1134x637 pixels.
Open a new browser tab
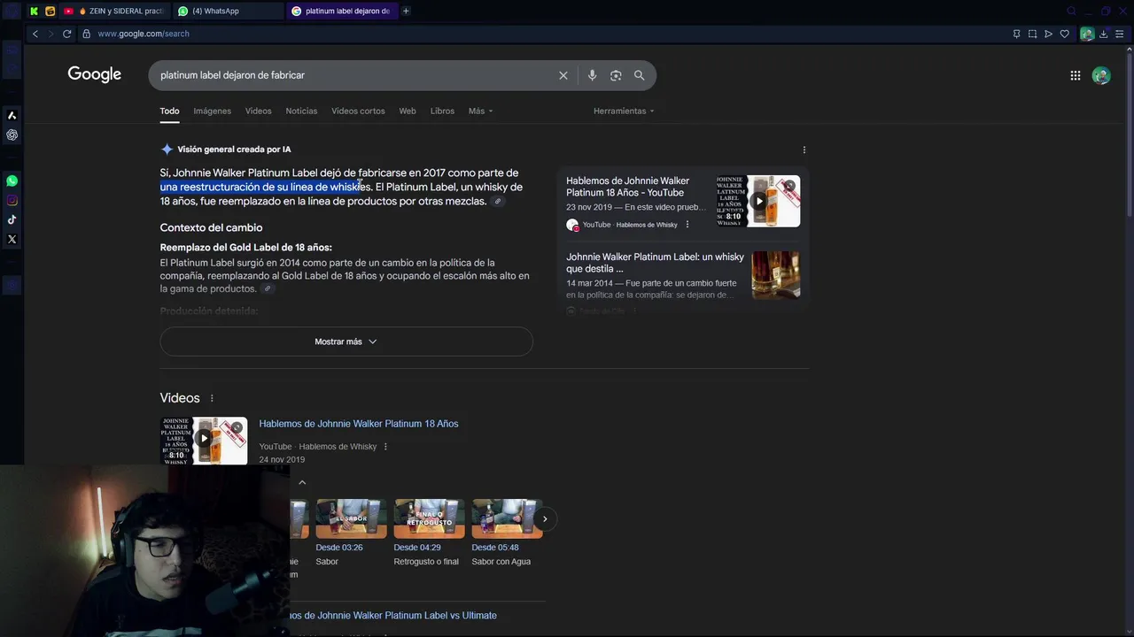(x=406, y=12)
